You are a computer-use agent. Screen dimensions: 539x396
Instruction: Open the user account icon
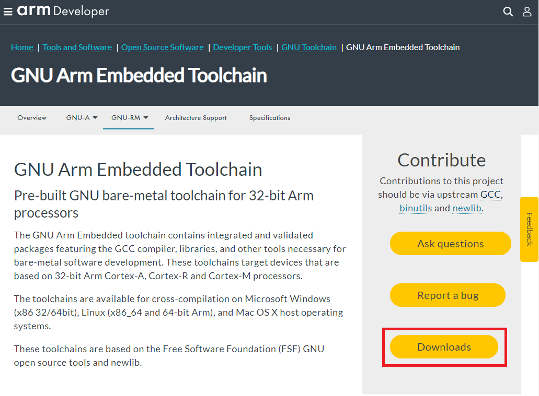(x=527, y=11)
